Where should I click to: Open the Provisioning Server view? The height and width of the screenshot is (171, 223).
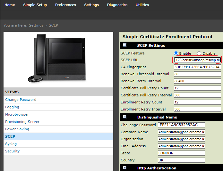22,122
